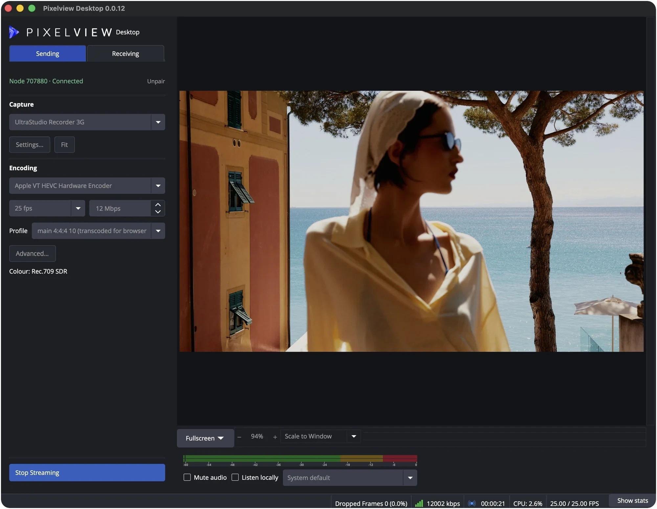Click the Encoding section heading
This screenshot has height=509, width=657.
point(23,168)
